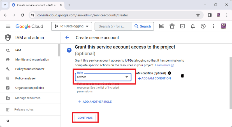View site information icon in address bar

coord(33,15)
